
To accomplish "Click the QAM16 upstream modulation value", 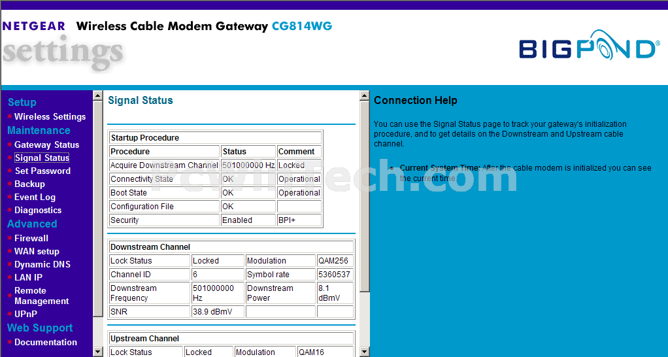I will [x=326, y=352].
